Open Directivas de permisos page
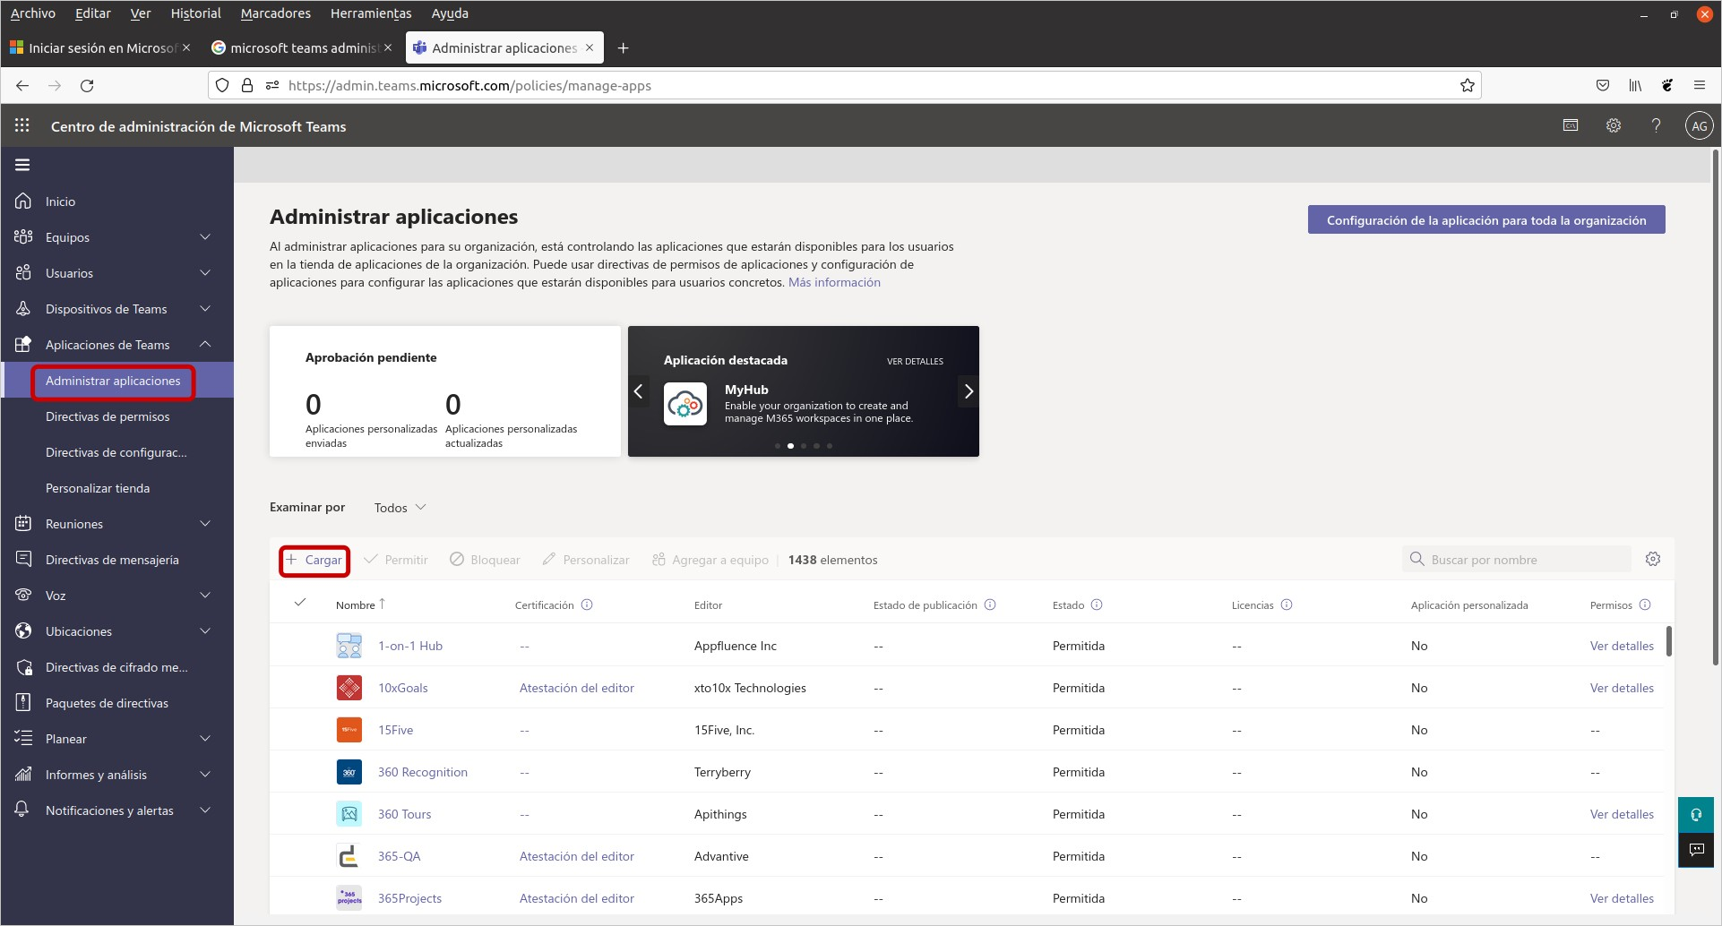The height and width of the screenshot is (926, 1722). [x=108, y=416]
